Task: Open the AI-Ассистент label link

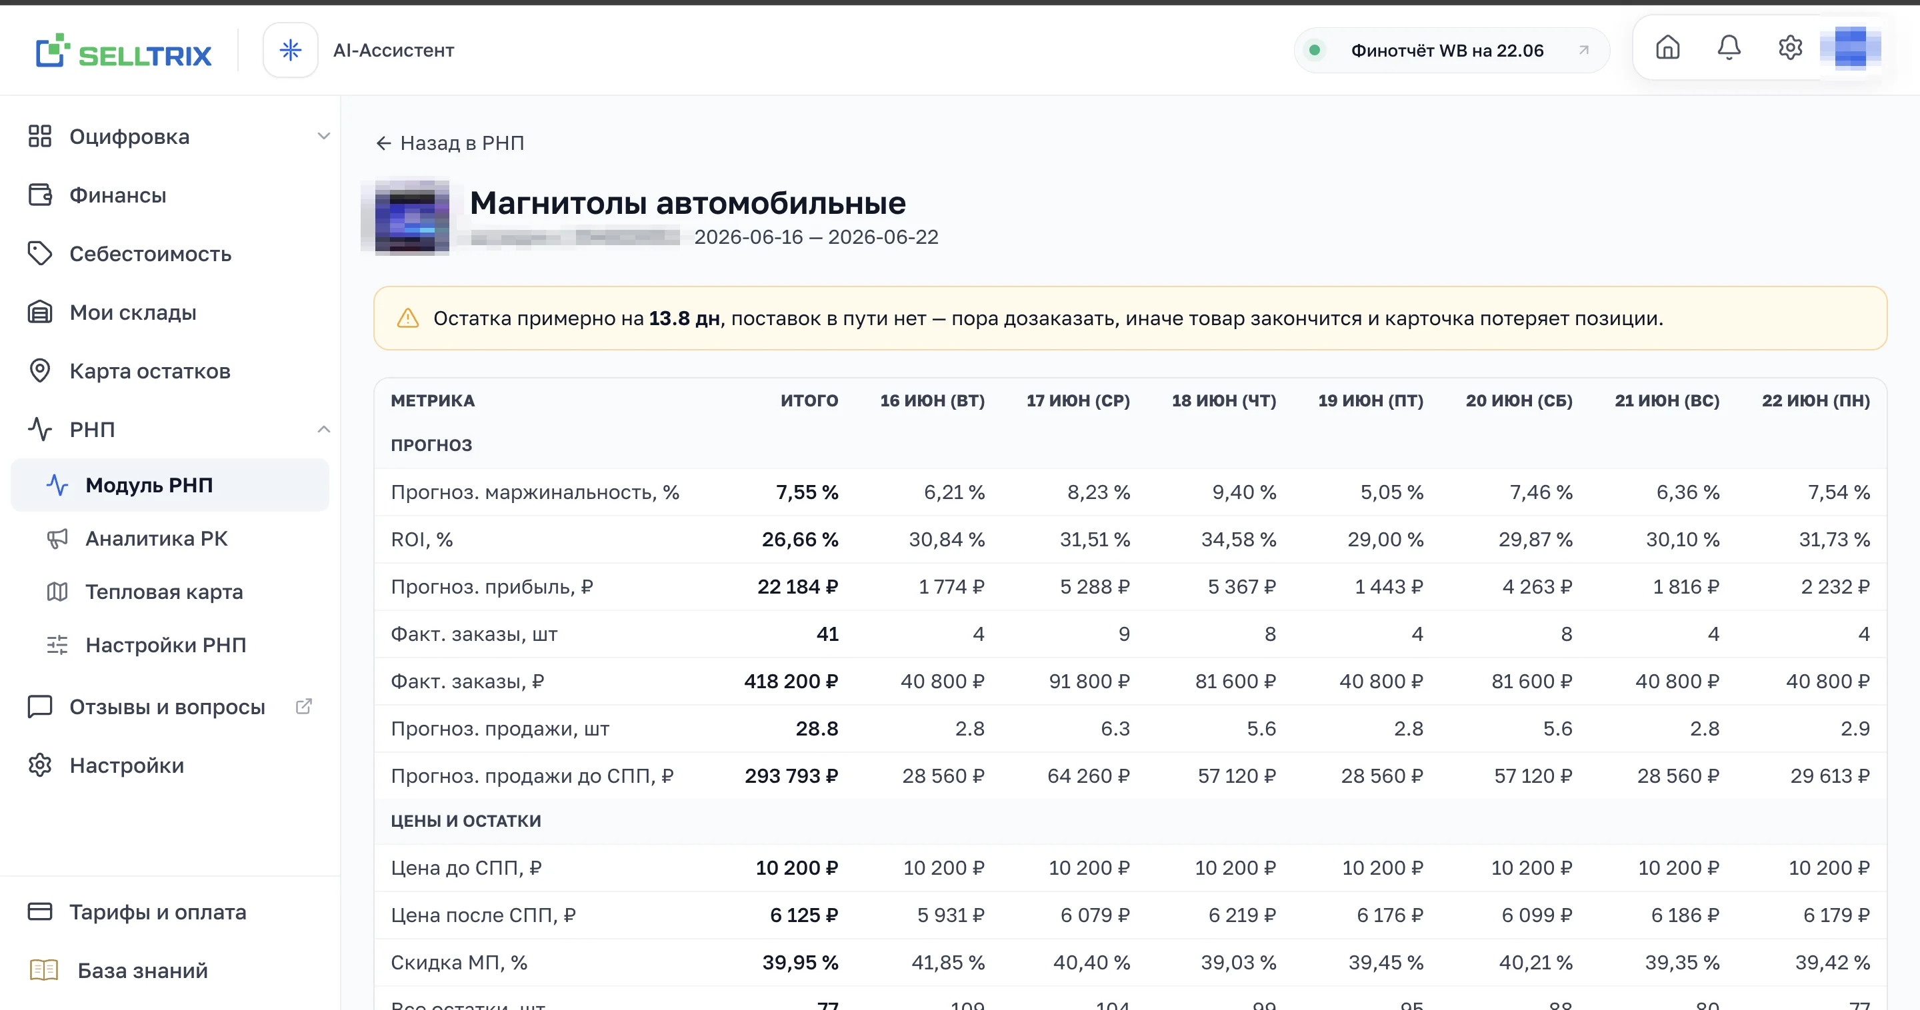Action: (393, 51)
